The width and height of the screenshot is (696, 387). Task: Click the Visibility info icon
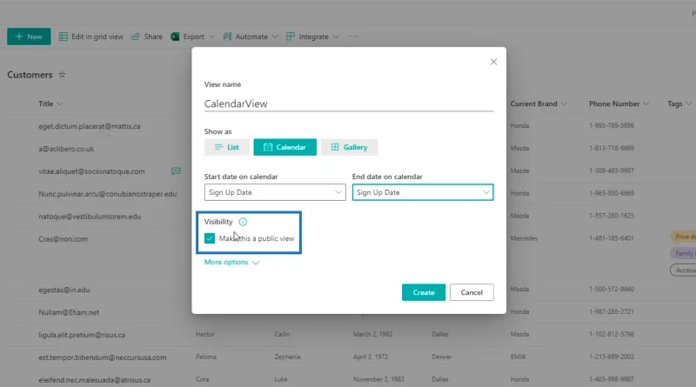point(243,222)
